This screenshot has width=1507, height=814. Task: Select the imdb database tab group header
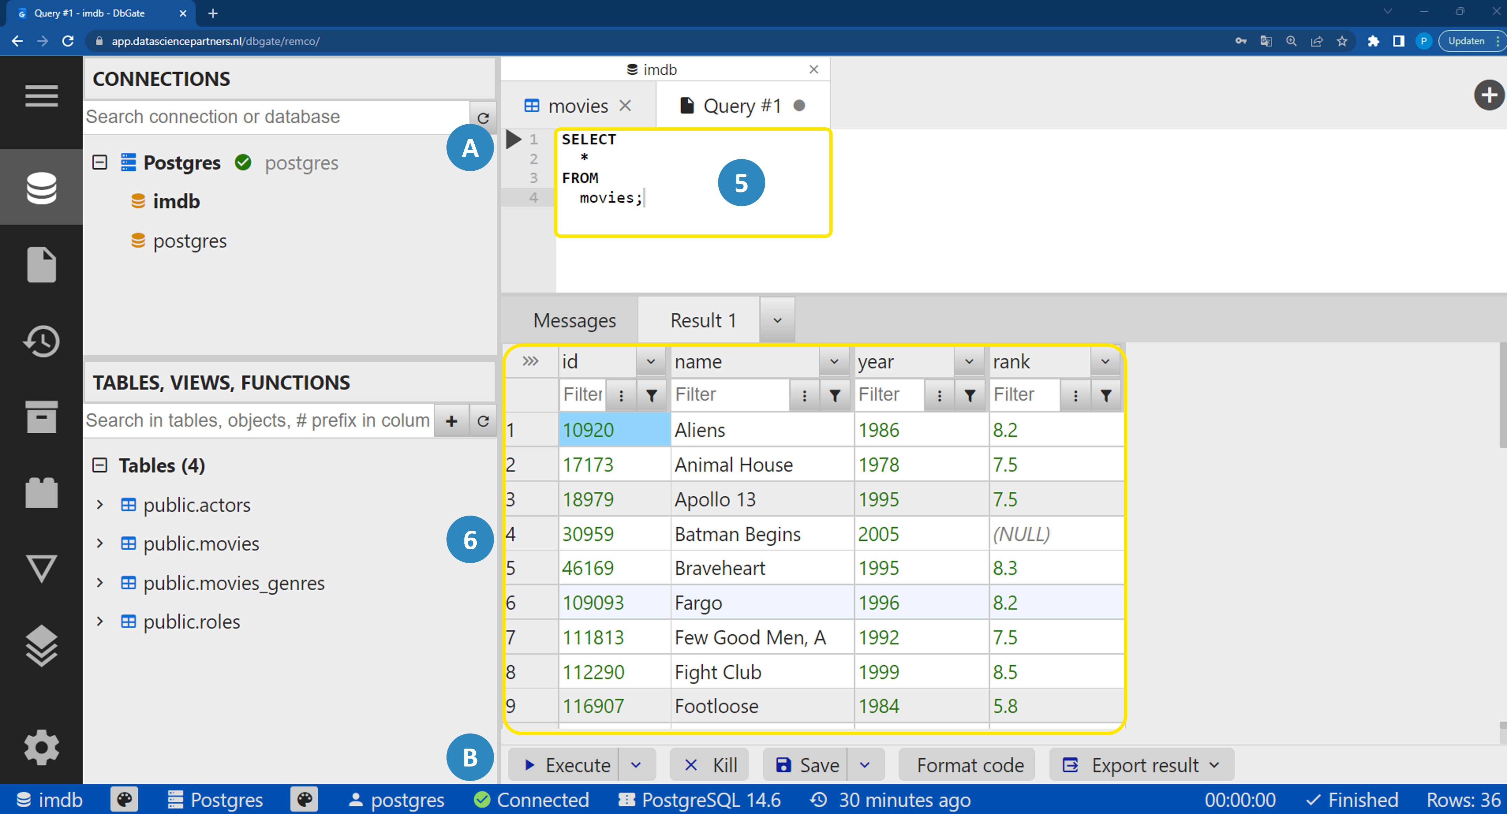click(x=652, y=69)
